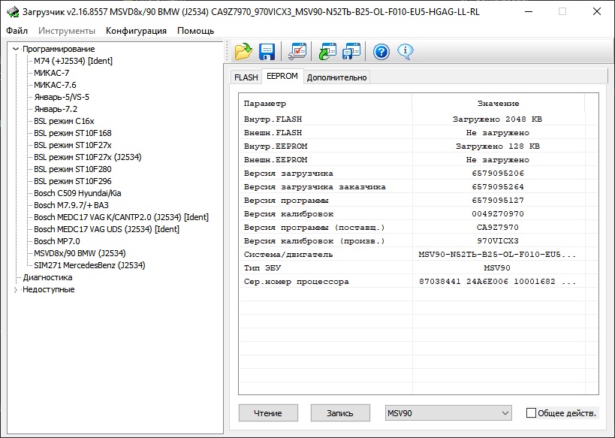Switch to the FLASH tab
This screenshot has height=438, width=615.
(246, 77)
